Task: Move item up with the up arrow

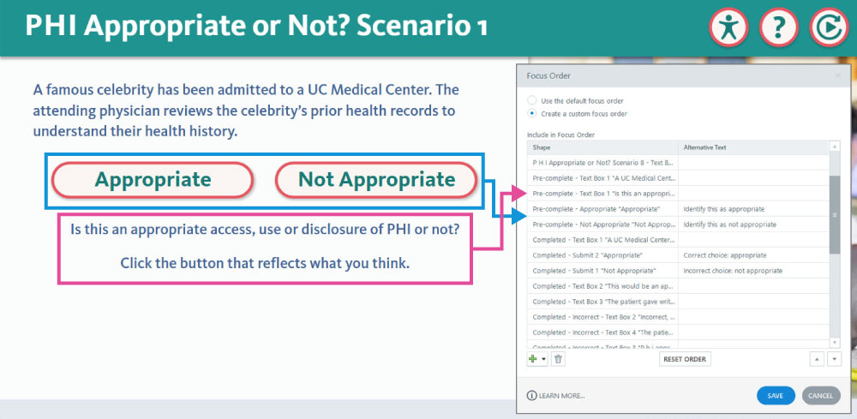Action: (x=817, y=359)
